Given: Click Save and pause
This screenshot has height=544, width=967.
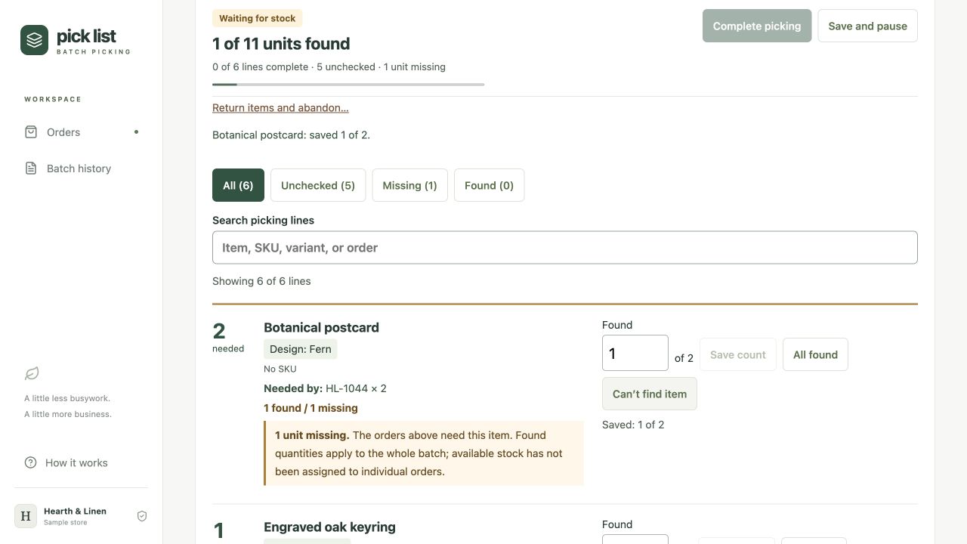Looking at the screenshot, I should [867, 26].
